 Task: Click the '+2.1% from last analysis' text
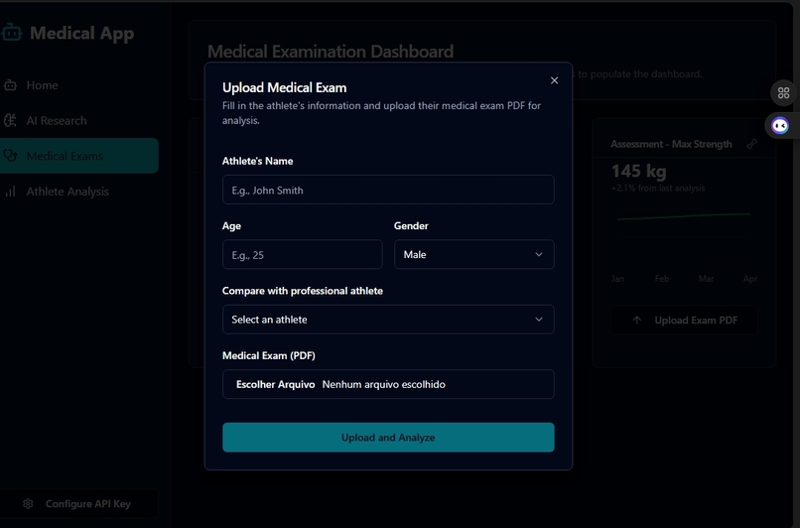658,189
